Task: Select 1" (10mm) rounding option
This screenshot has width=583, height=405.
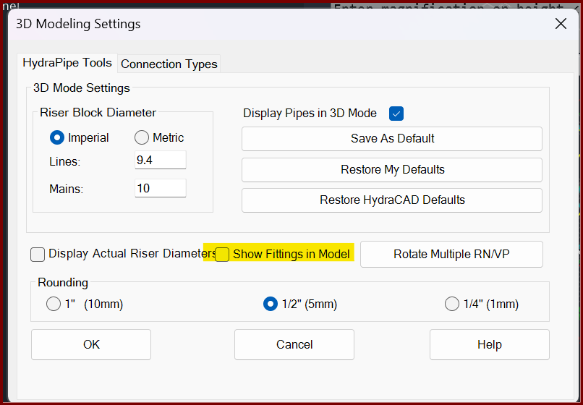Action: (x=54, y=304)
